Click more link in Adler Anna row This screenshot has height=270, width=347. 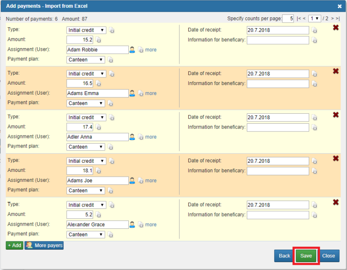point(151,137)
